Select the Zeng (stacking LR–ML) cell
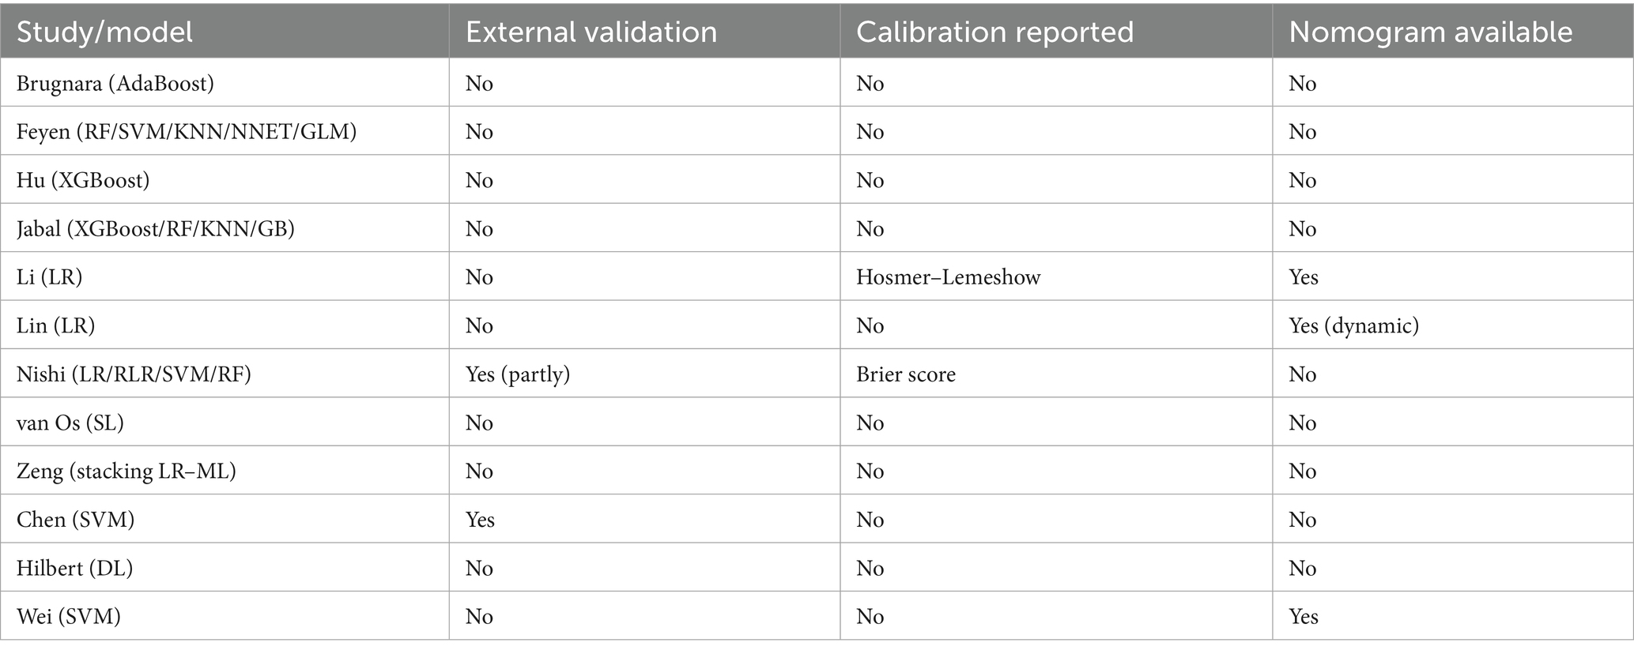1634x654 pixels. pos(126,471)
